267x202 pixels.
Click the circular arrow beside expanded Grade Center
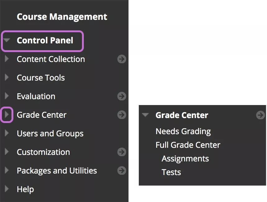[260, 115]
